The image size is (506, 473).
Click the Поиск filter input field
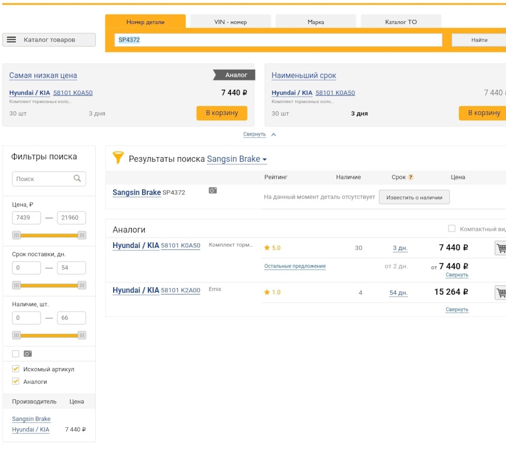[x=49, y=179]
